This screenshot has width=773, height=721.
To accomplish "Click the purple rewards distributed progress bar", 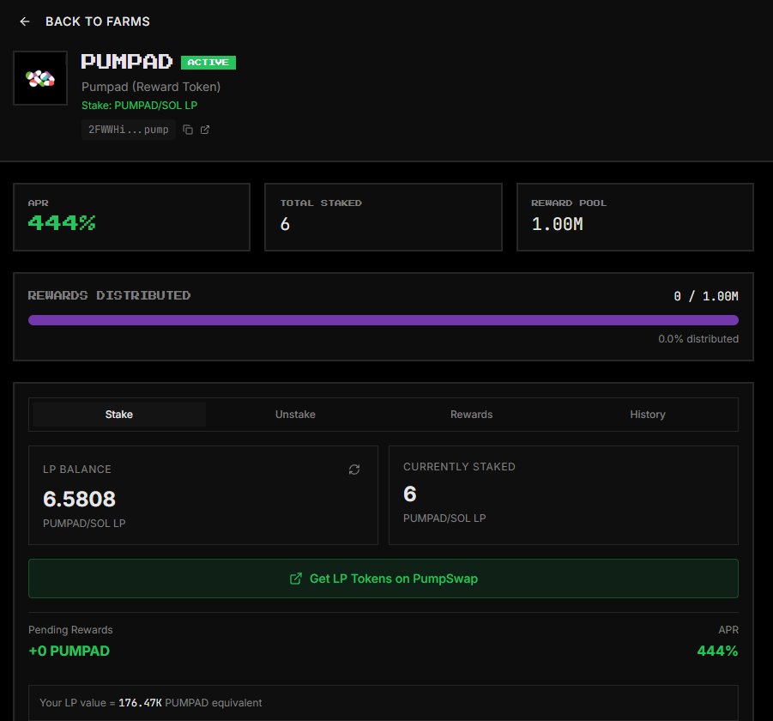I will 383,320.
